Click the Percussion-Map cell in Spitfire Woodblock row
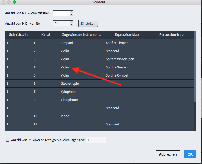202x164 pixels. pyautogui.click(x=171, y=59)
